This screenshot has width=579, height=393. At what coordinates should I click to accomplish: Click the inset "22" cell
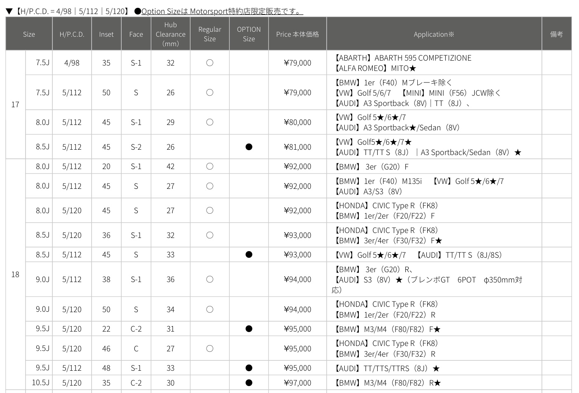106,329
